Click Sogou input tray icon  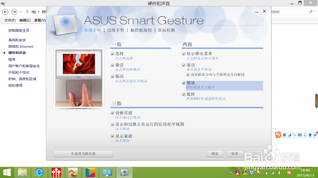[x=289, y=173]
